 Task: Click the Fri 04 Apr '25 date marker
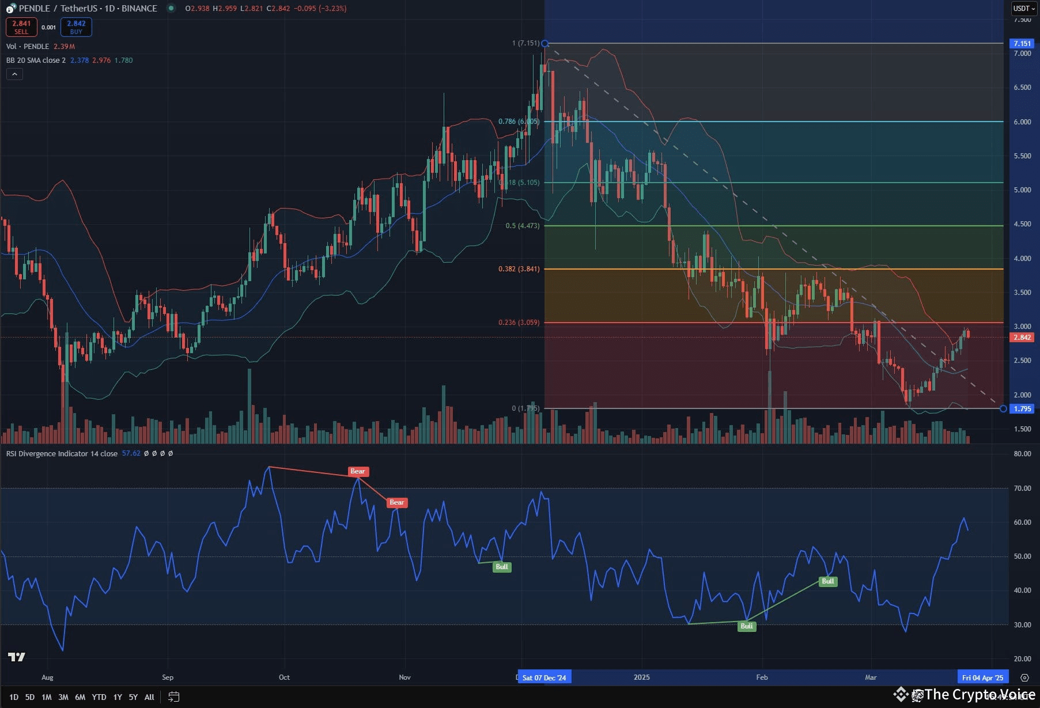(982, 677)
